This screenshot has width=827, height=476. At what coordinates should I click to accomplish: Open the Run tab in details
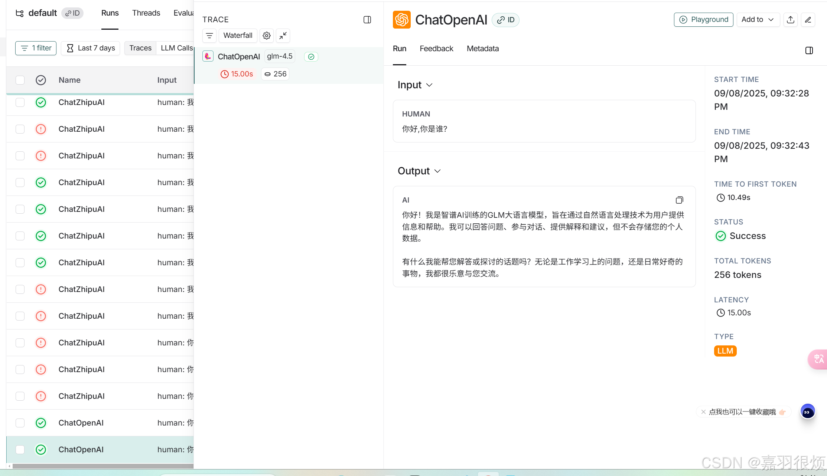[x=400, y=49]
